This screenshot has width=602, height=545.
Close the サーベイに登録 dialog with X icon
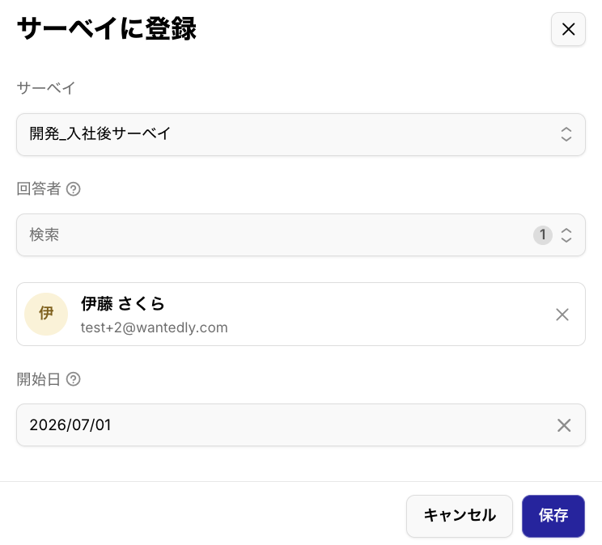coord(568,29)
